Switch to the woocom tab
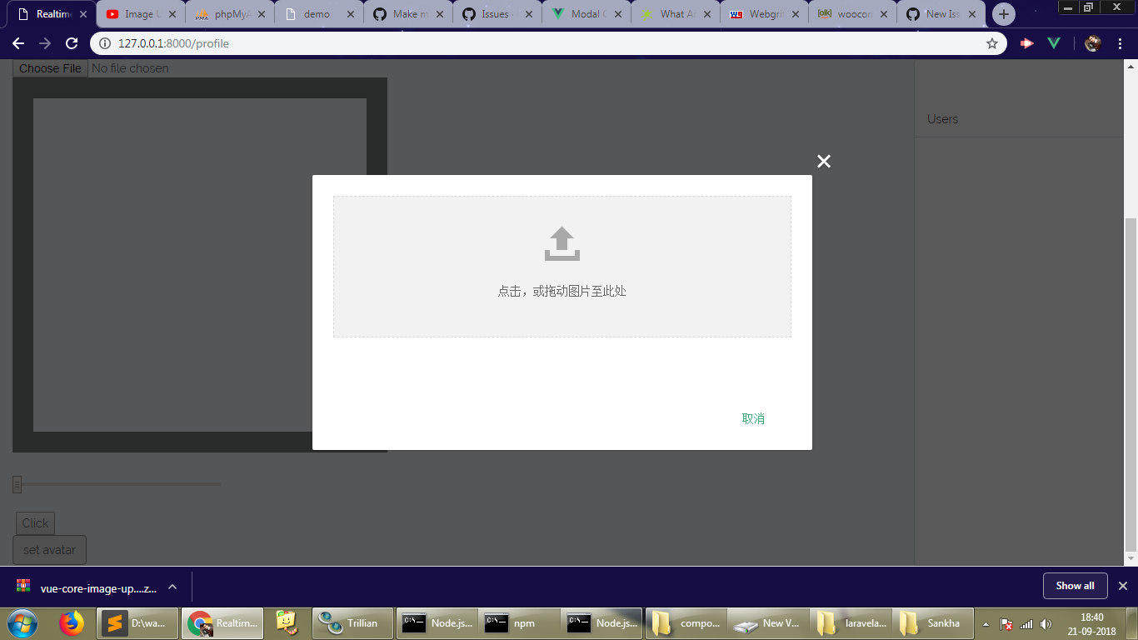This screenshot has height=640, width=1138. click(x=854, y=14)
